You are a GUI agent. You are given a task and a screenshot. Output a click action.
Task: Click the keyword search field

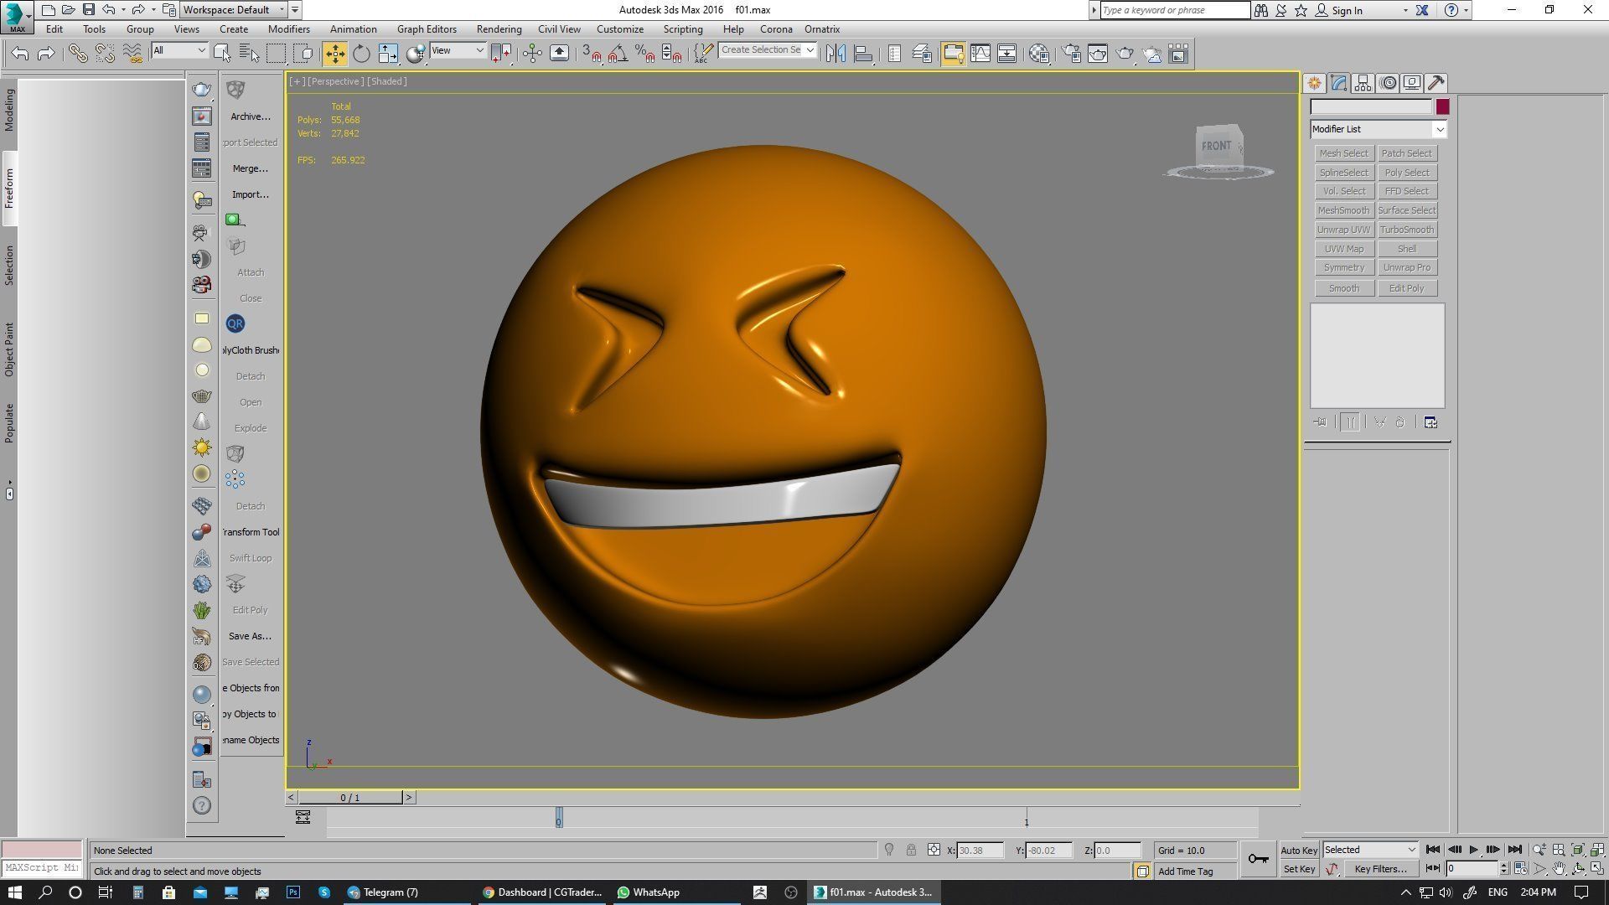tap(1174, 10)
